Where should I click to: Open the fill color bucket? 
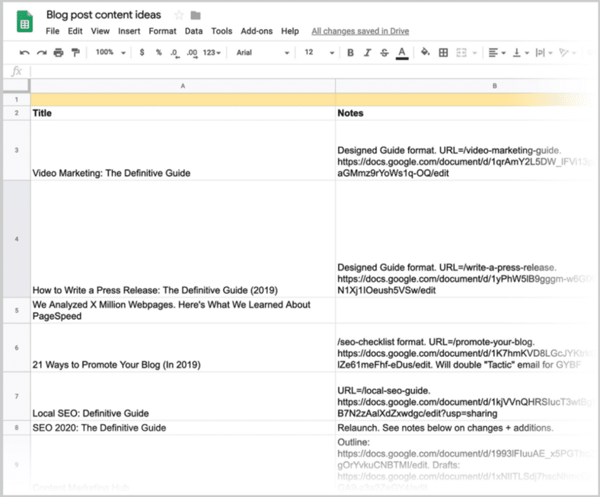(x=425, y=52)
